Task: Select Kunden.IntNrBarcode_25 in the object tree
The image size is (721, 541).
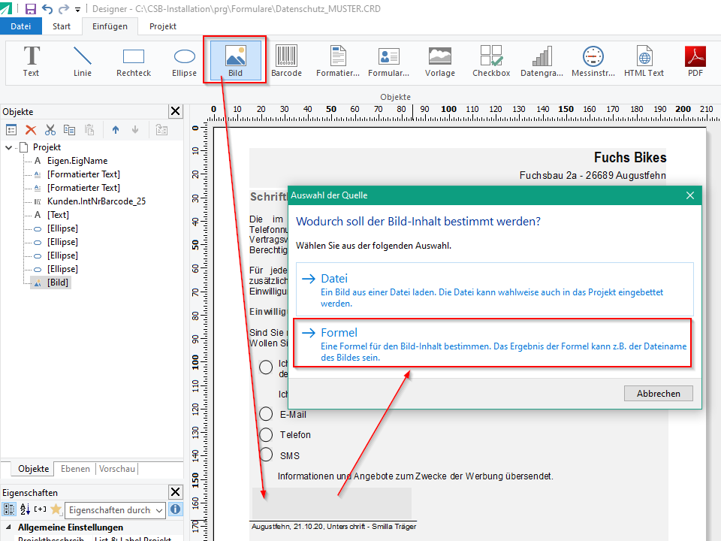Action: (97, 201)
